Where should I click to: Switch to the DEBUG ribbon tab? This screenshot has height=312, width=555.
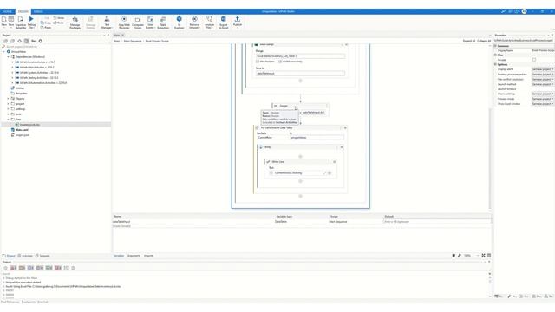pos(38,11)
